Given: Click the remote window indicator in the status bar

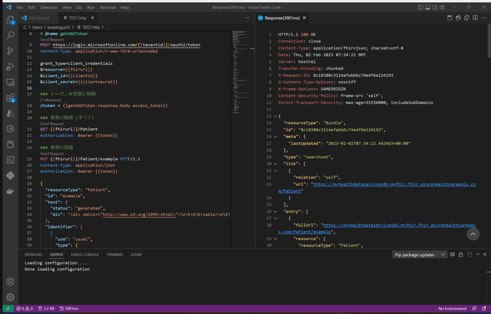Looking at the screenshot, I should point(8,308).
